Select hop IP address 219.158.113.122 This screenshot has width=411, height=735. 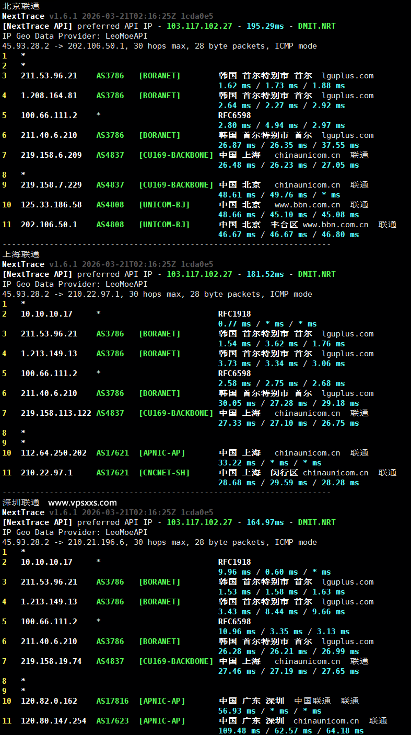tap(56, 413)
